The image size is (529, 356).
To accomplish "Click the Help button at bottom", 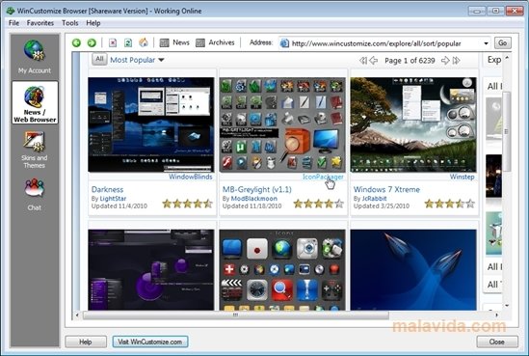I will click(x=86, y=342).
